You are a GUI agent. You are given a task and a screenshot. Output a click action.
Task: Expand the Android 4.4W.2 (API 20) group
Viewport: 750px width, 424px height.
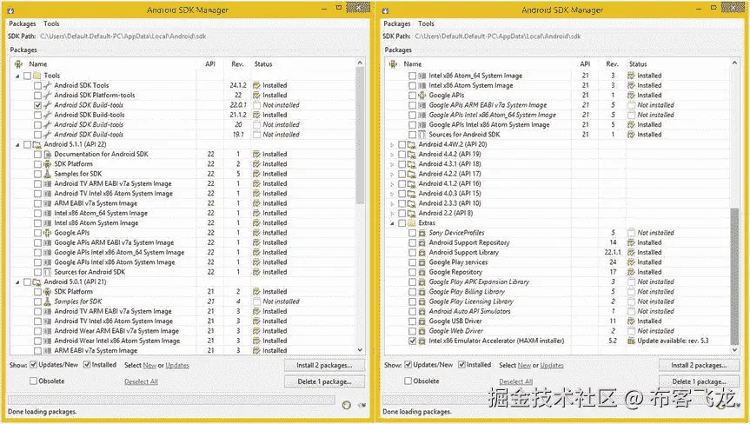coord(392,145)
